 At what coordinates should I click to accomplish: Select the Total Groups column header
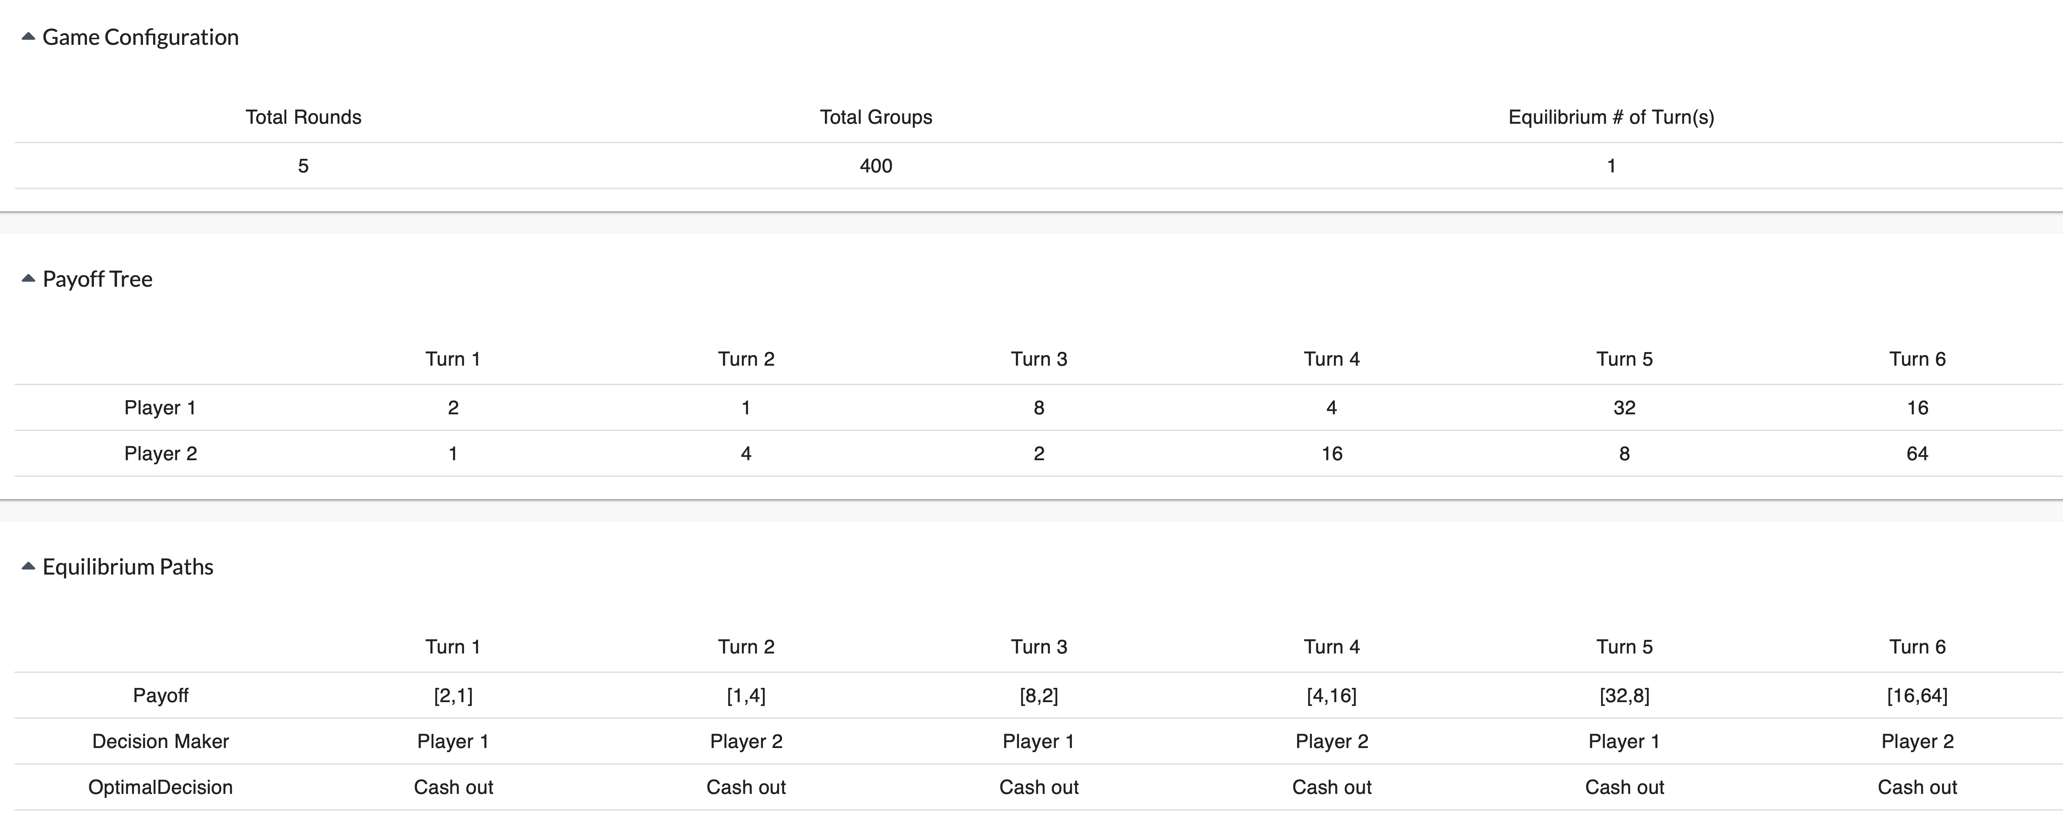(876, 117)
